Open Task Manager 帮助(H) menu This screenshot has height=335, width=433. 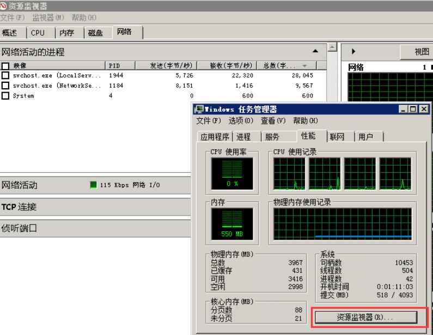(306, 121)
